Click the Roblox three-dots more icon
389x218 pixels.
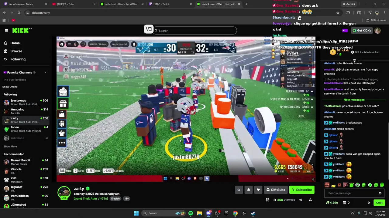(x=62, y=143)
